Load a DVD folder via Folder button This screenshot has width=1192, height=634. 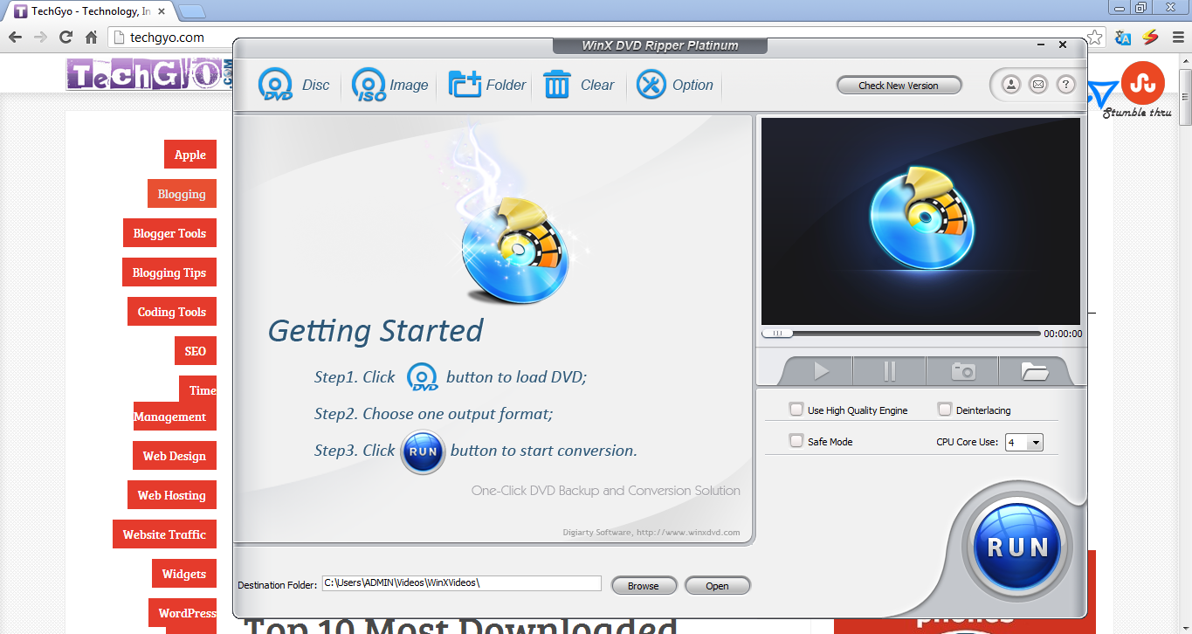click(487, 85)
